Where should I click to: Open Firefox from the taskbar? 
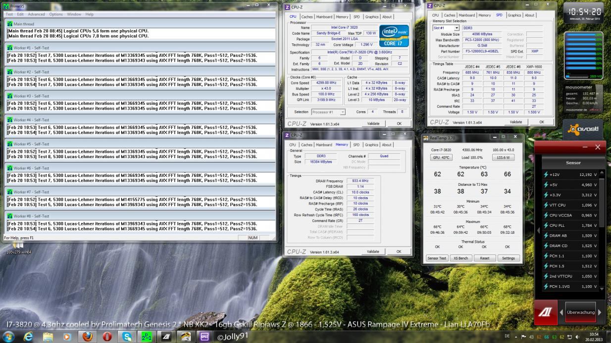pos(88,336)
